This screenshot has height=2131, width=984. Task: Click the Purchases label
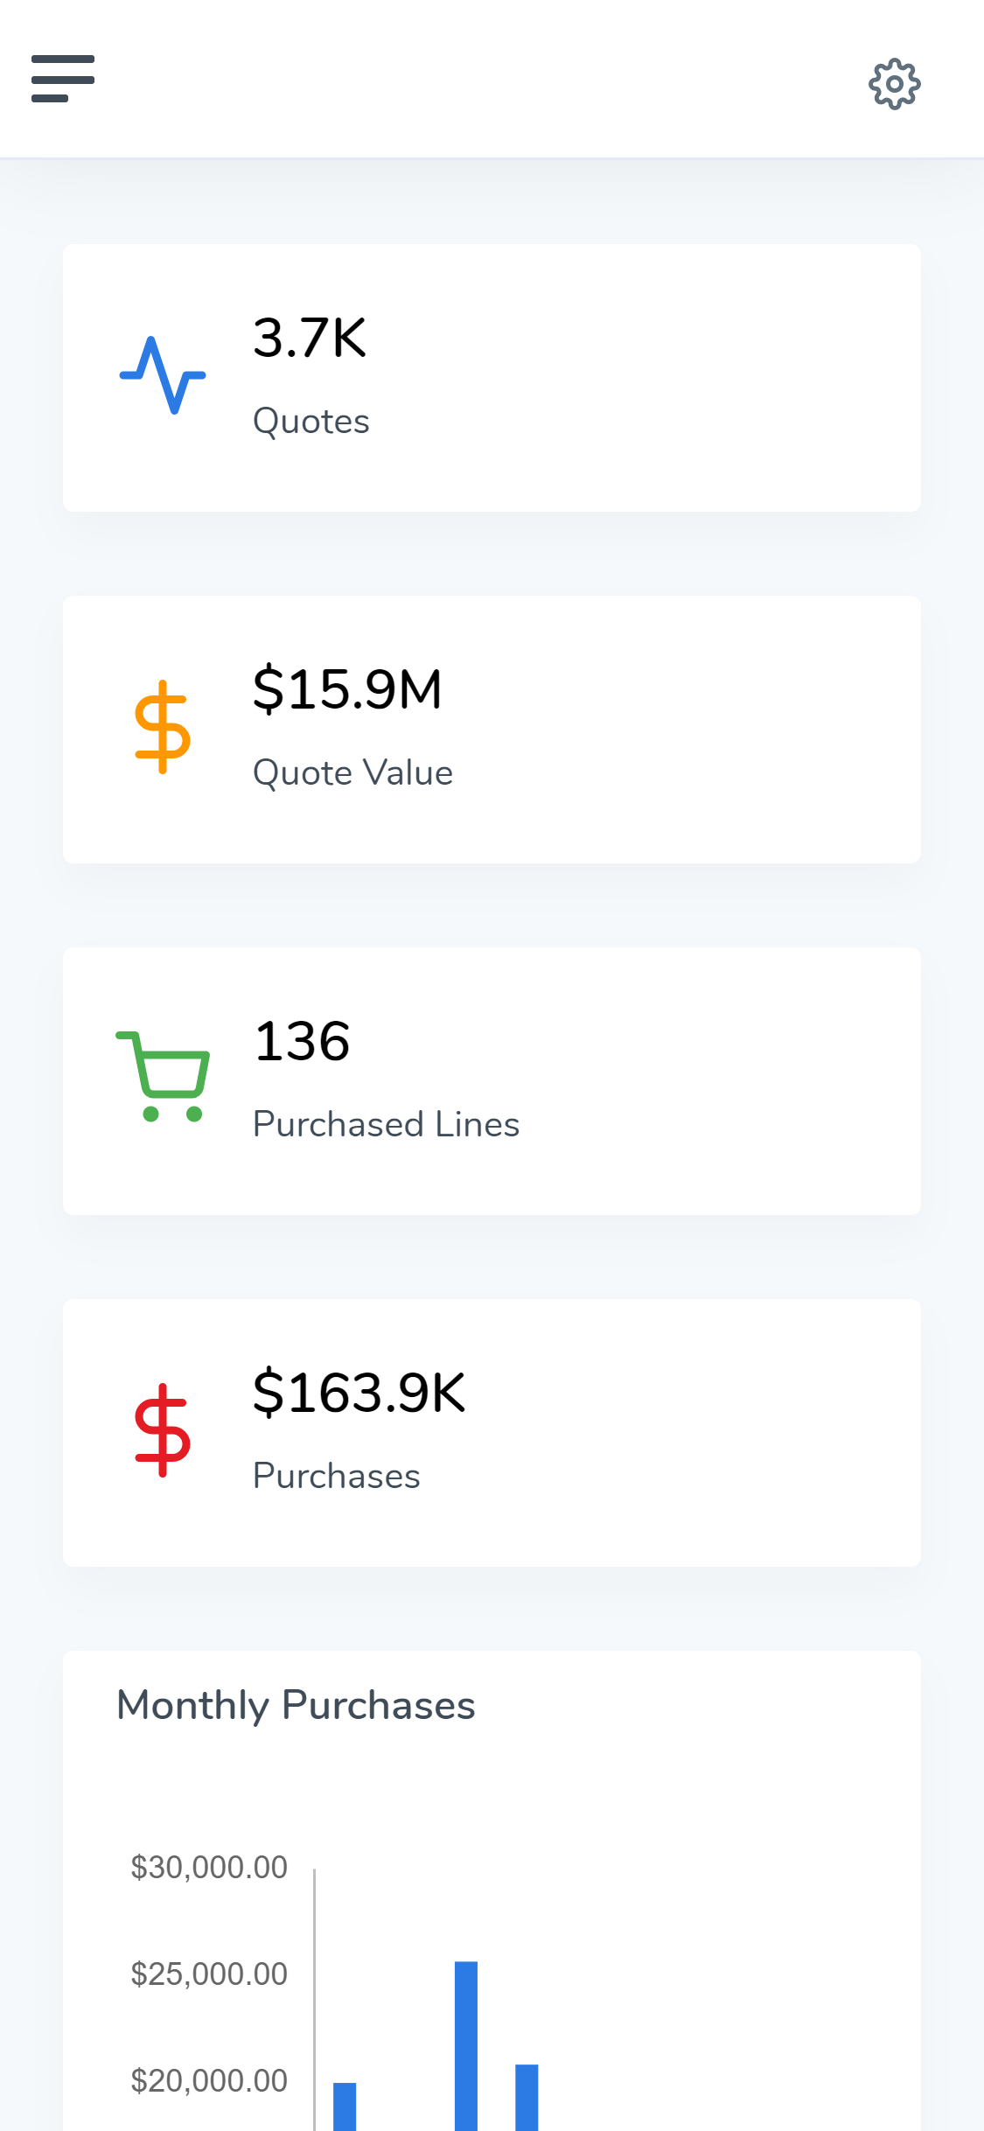coord(337,1477)
